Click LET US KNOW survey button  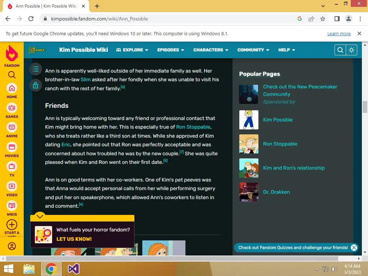click(x=74, y=239)
